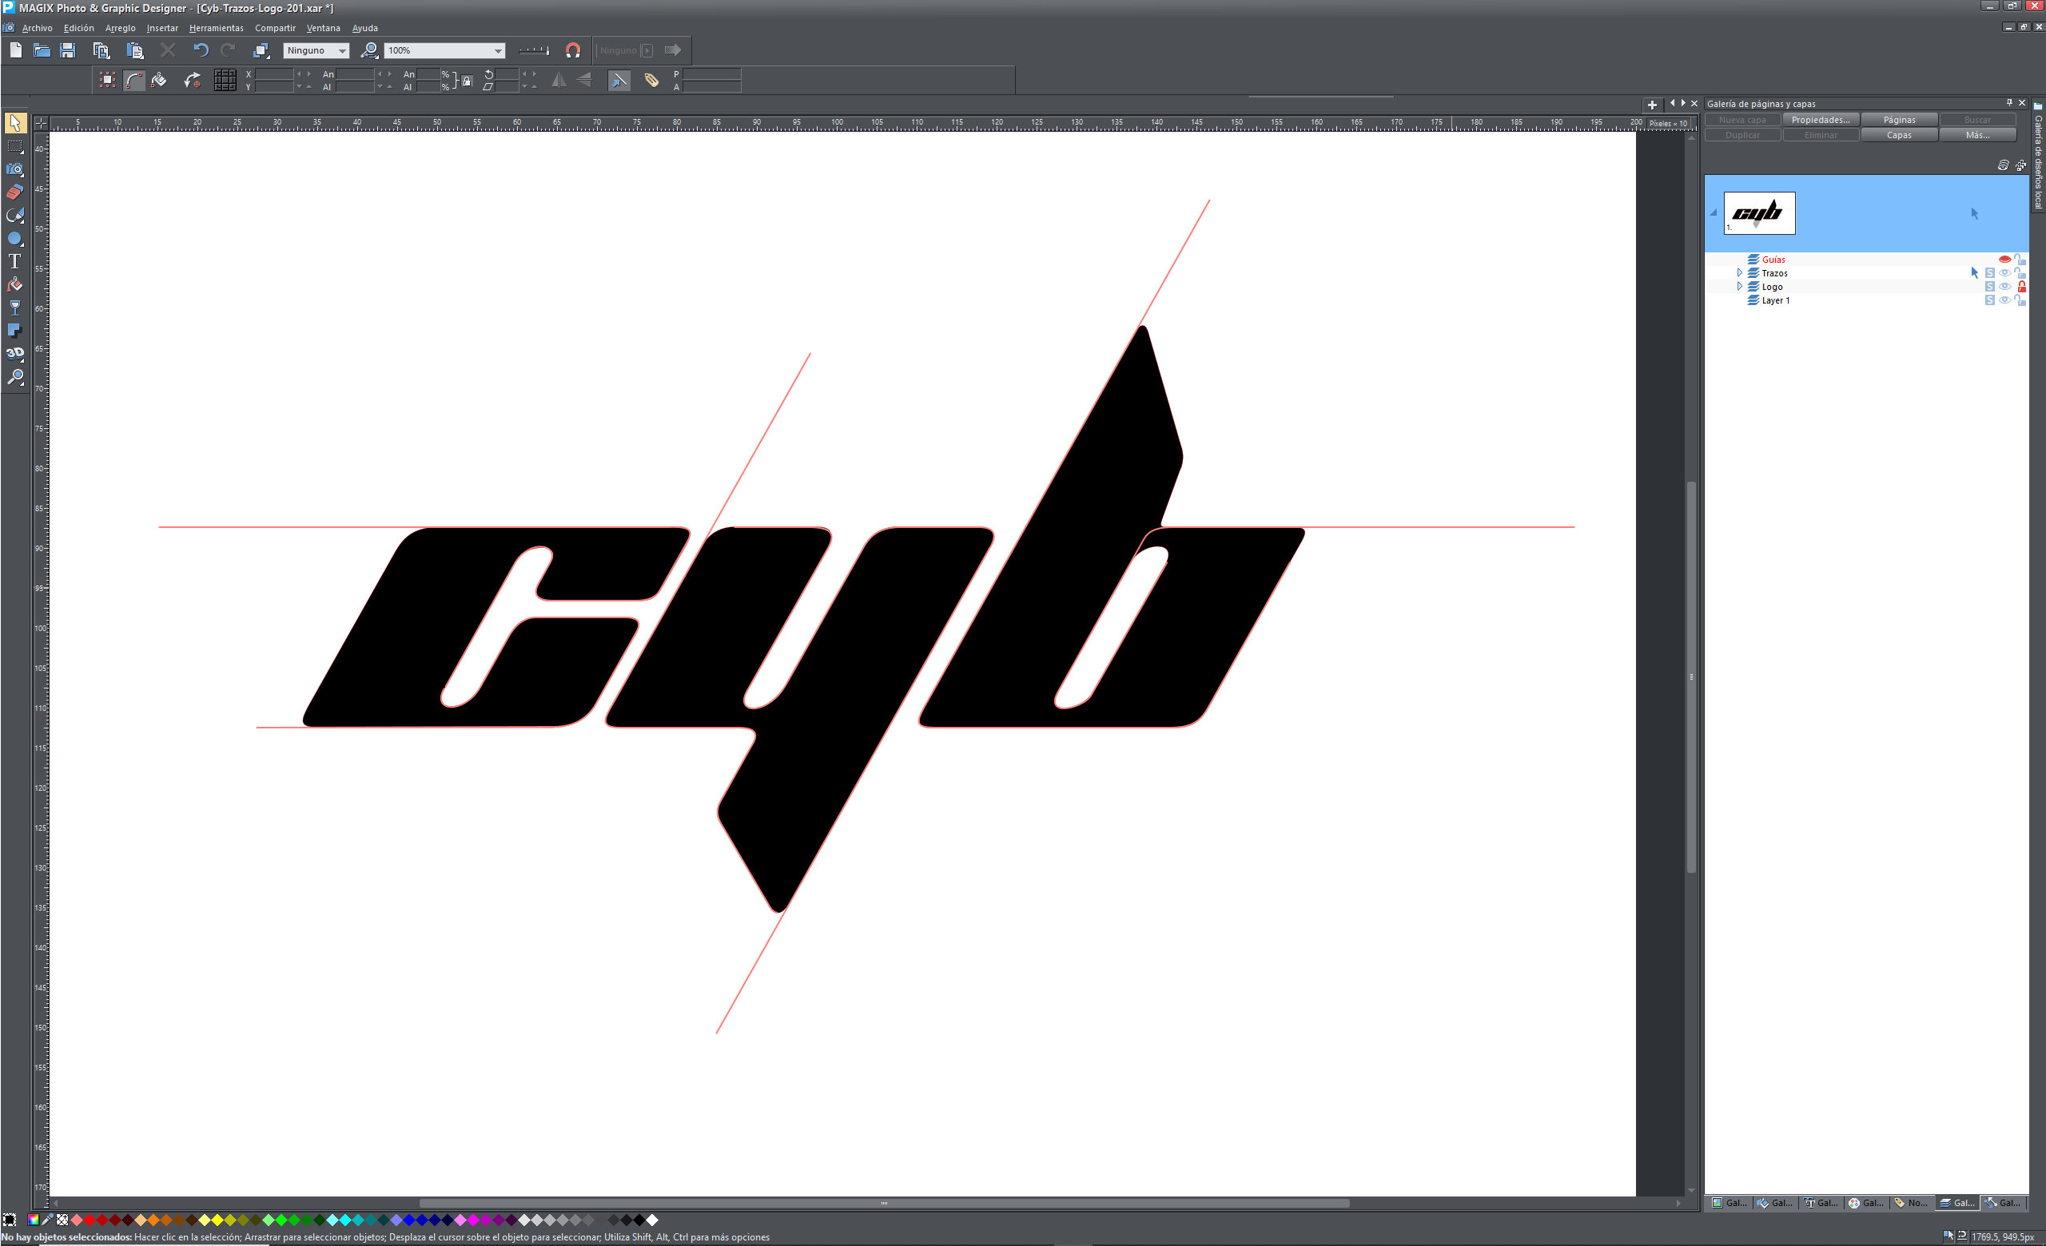Select the Eraser tool
The image size is (2046, 1246).
pyautogui.click(x=15, y=192)
